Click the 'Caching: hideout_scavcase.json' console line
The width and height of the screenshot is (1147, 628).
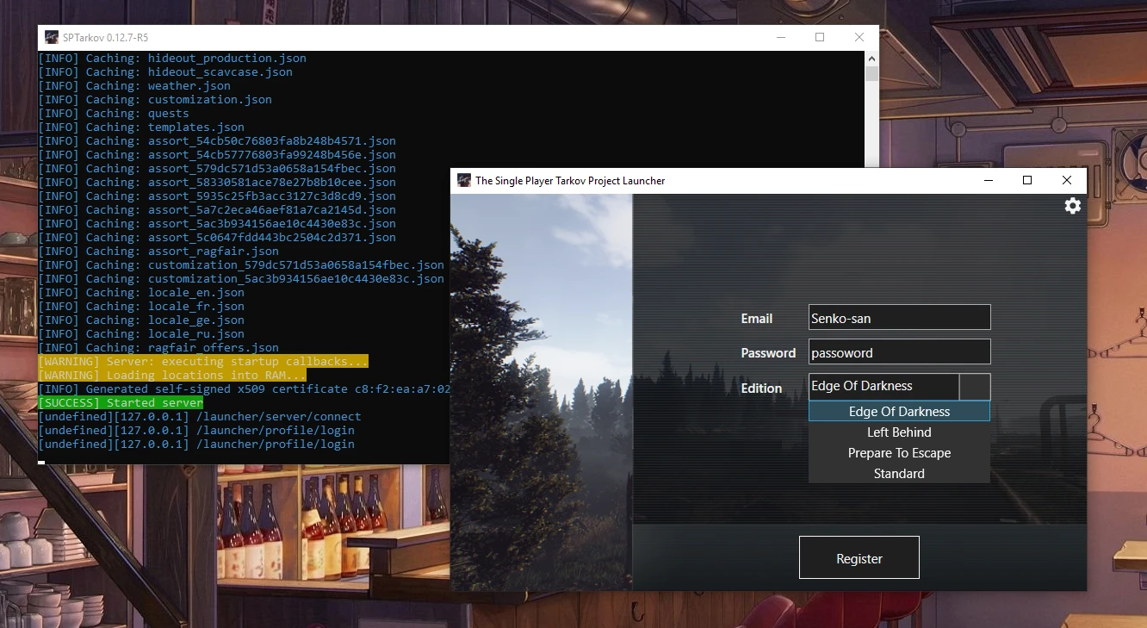click(165, 72)
